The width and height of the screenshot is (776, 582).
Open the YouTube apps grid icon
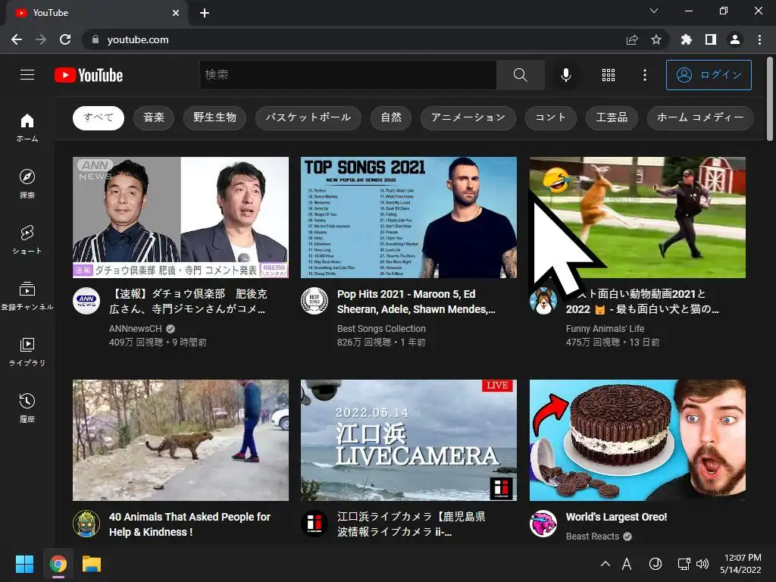tap(609, 75)
